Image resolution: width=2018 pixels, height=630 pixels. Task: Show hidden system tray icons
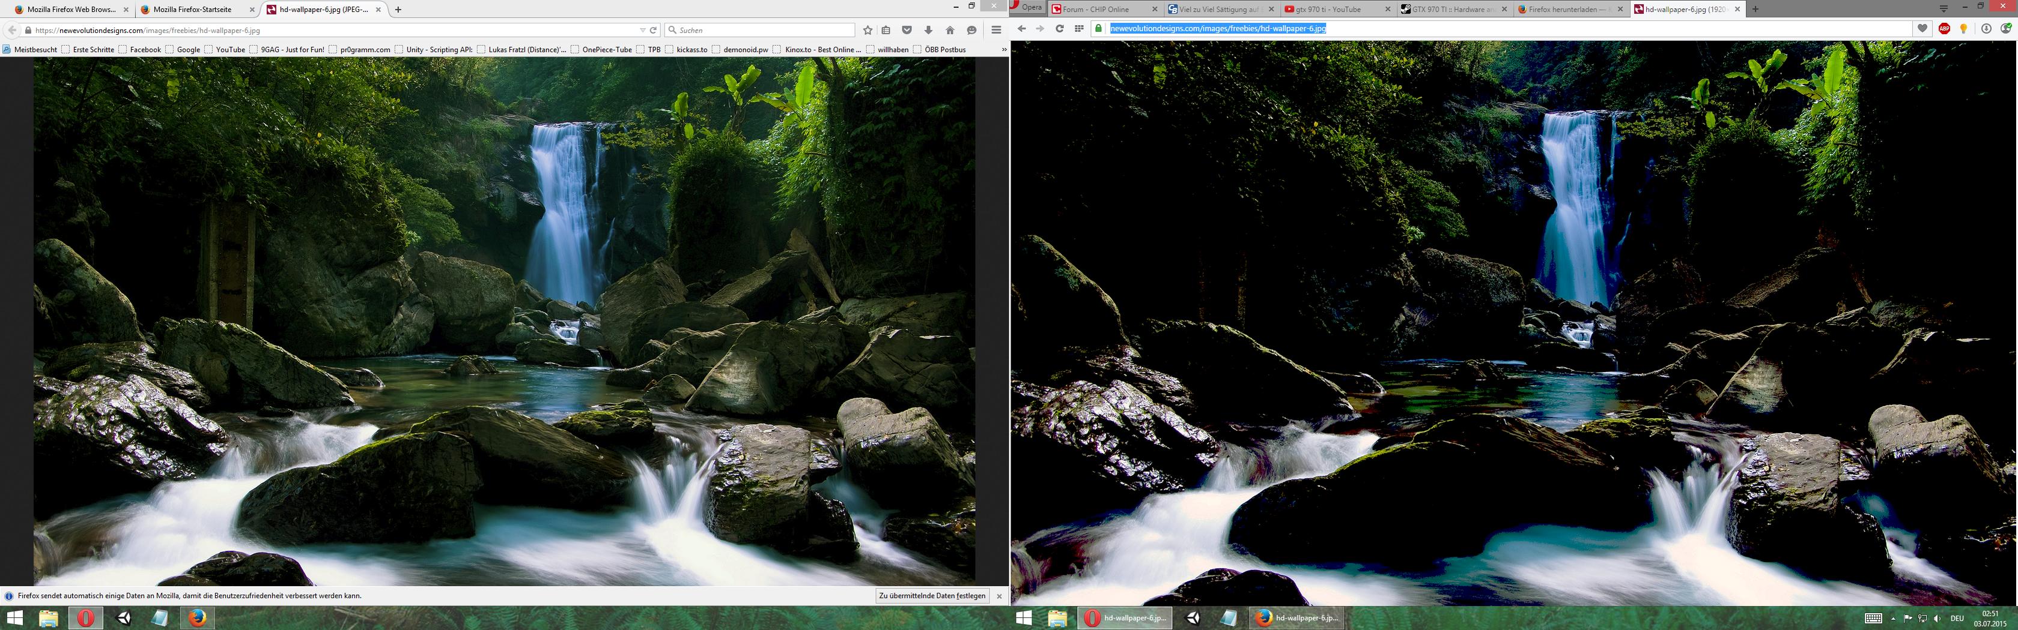click(1892, 618)
